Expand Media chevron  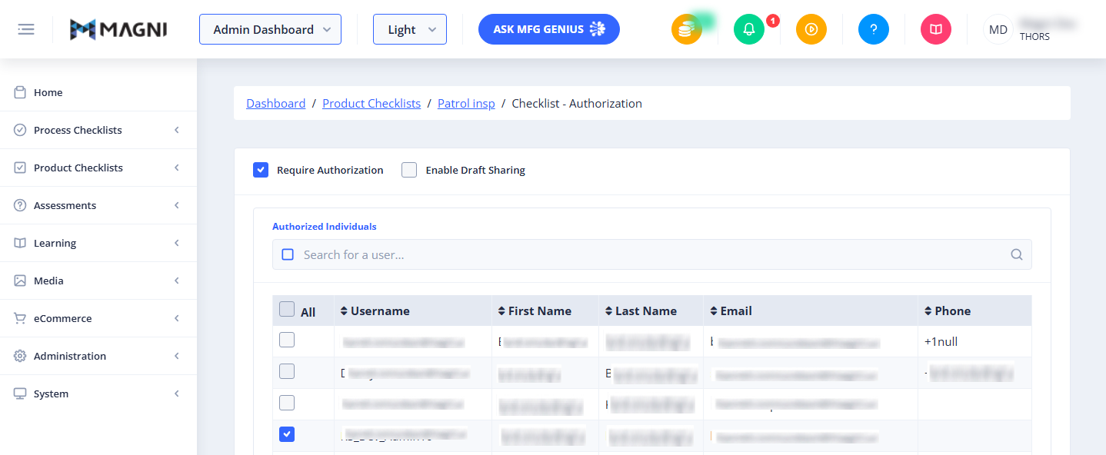(177, 281)
